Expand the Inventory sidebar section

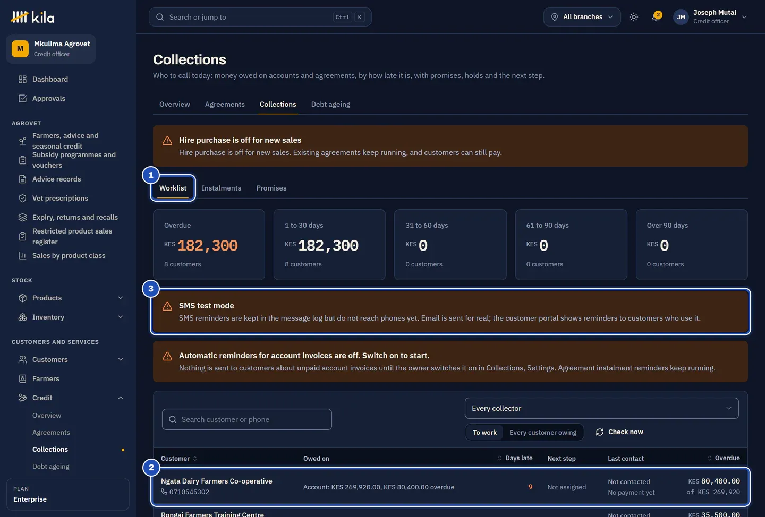point(71,317)
